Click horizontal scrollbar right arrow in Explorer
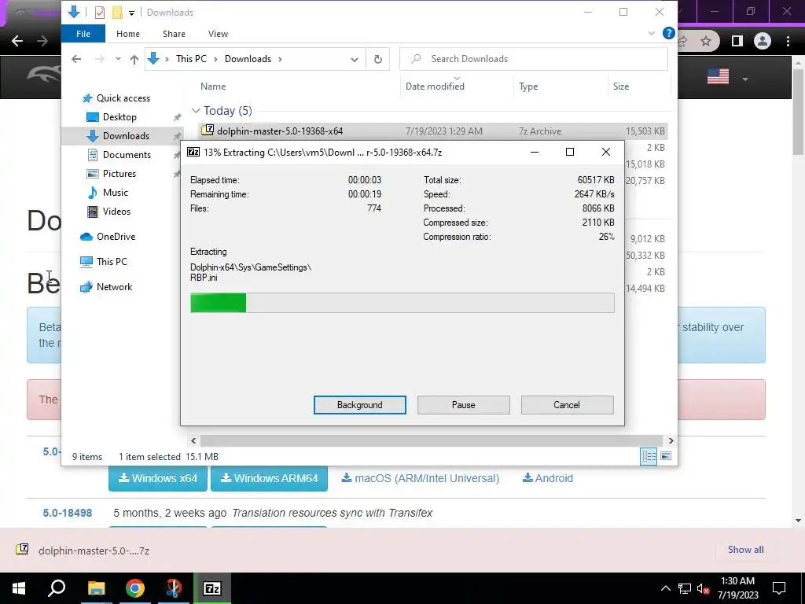The height and width of the screenshot is (604, 805). pos(671,440)
